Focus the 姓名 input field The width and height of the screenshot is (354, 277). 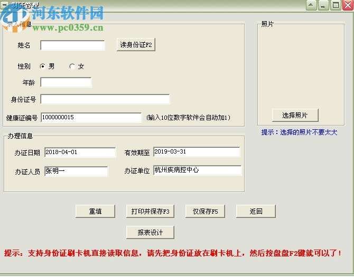72,45
